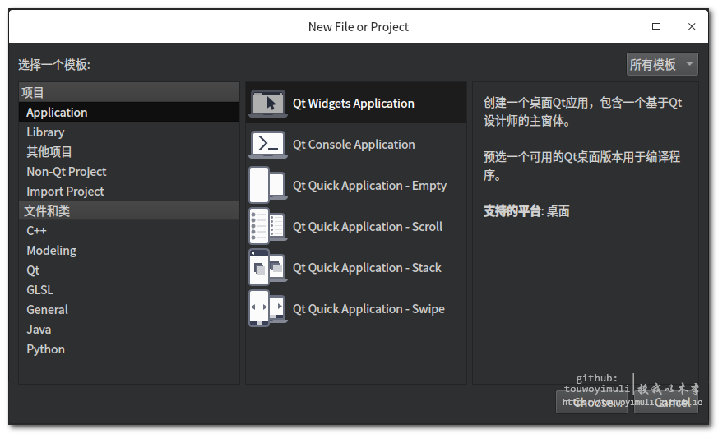Image resolution: width=718 pixels, height=434 pixels.
Task: Select the 其他项目 category
Action: [129, 151]
